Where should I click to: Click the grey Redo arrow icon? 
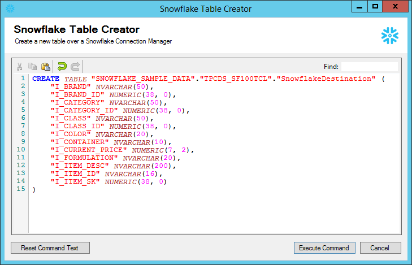click(x=75, y=67)
